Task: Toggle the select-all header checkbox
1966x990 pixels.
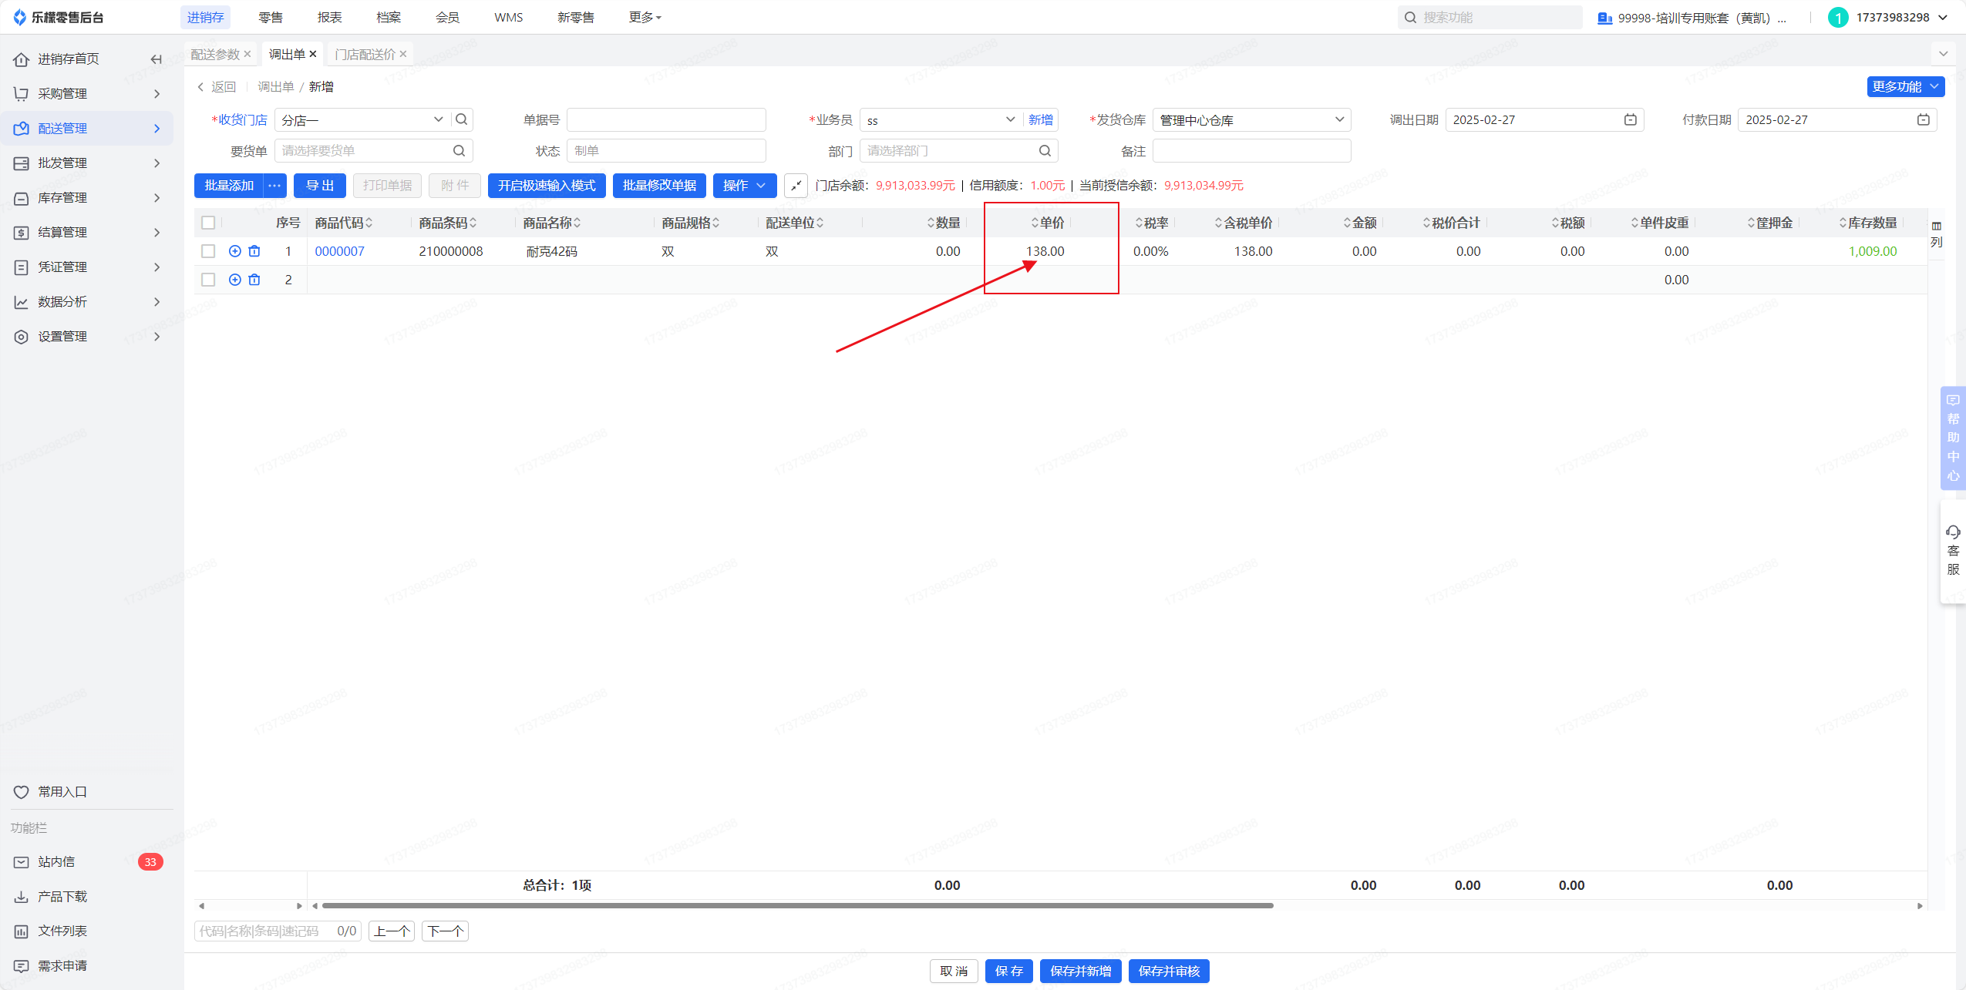Action: click(208, 223)
